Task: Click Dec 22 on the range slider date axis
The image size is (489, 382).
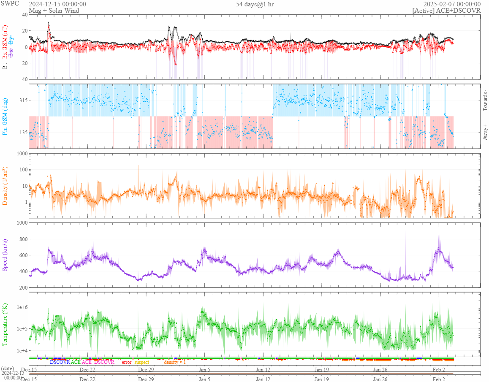Action: tap(87, 379)
